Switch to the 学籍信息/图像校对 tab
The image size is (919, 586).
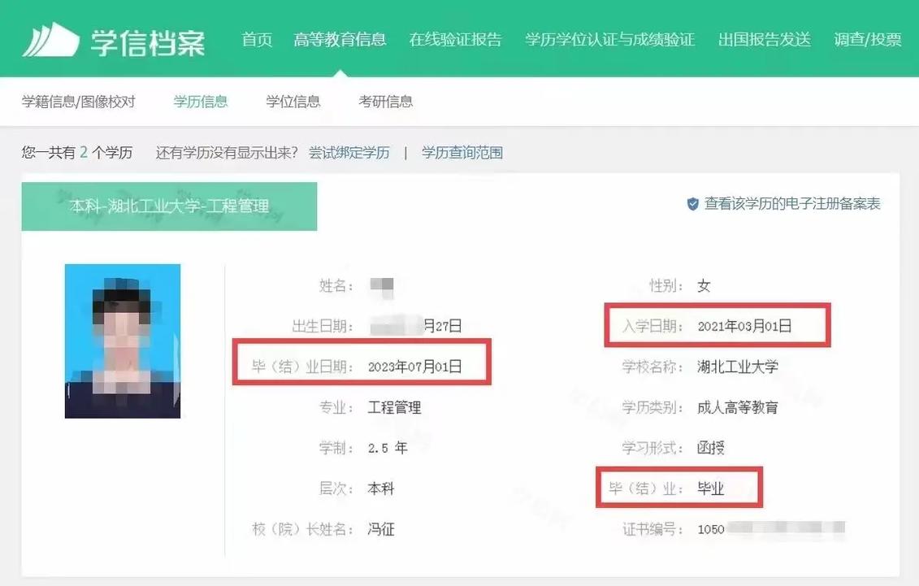[79, 102]
